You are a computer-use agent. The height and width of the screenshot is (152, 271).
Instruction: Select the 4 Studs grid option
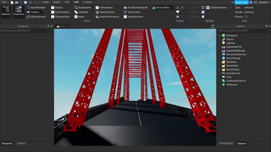pyautogui.click(x=192, y=12)
